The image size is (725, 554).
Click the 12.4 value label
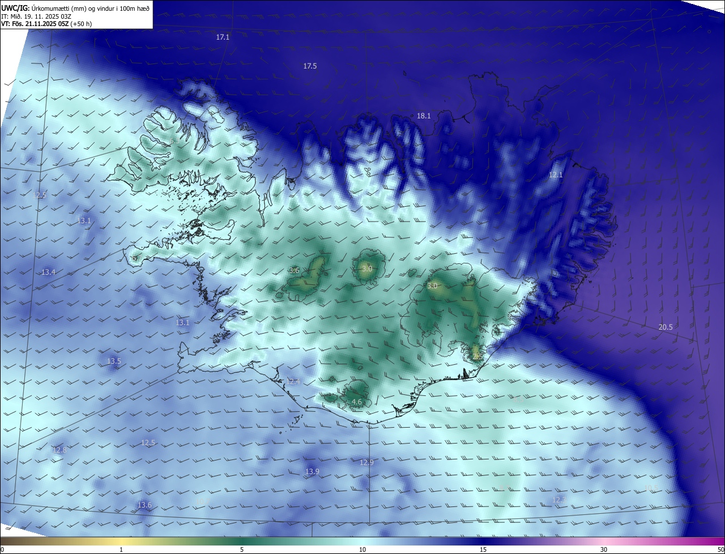(293, 382)
